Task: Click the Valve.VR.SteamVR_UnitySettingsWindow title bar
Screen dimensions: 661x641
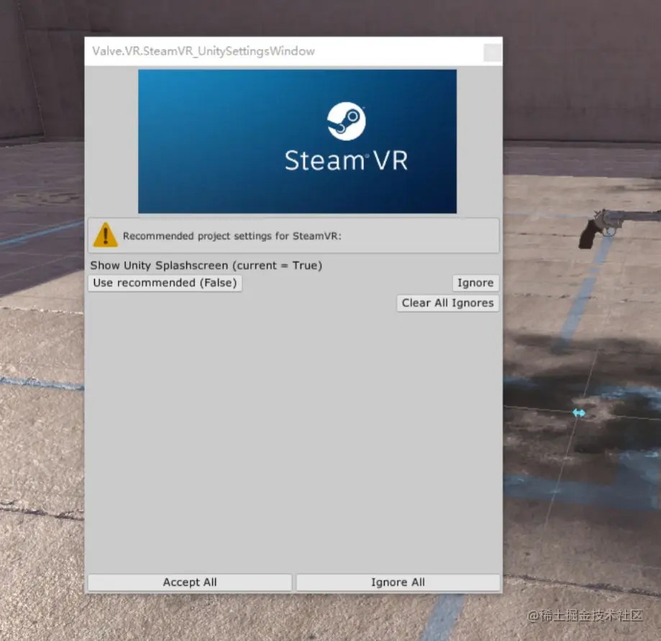Action: (x=293, y=51)
